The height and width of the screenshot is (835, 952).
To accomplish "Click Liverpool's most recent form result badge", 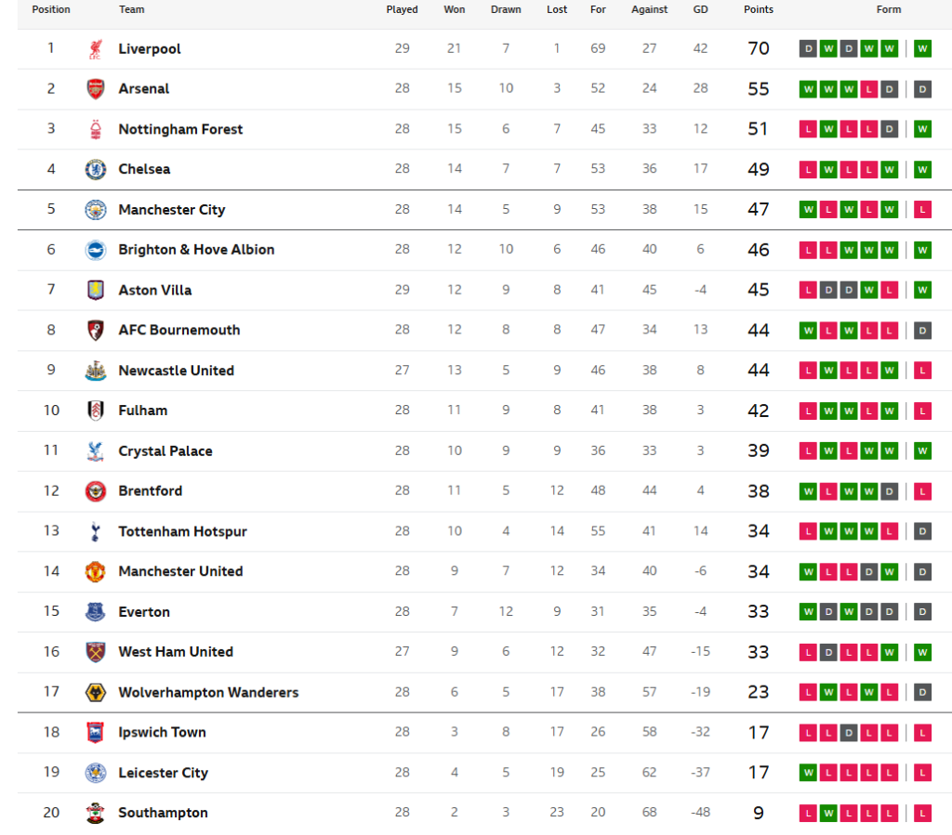I will (922, 48).
